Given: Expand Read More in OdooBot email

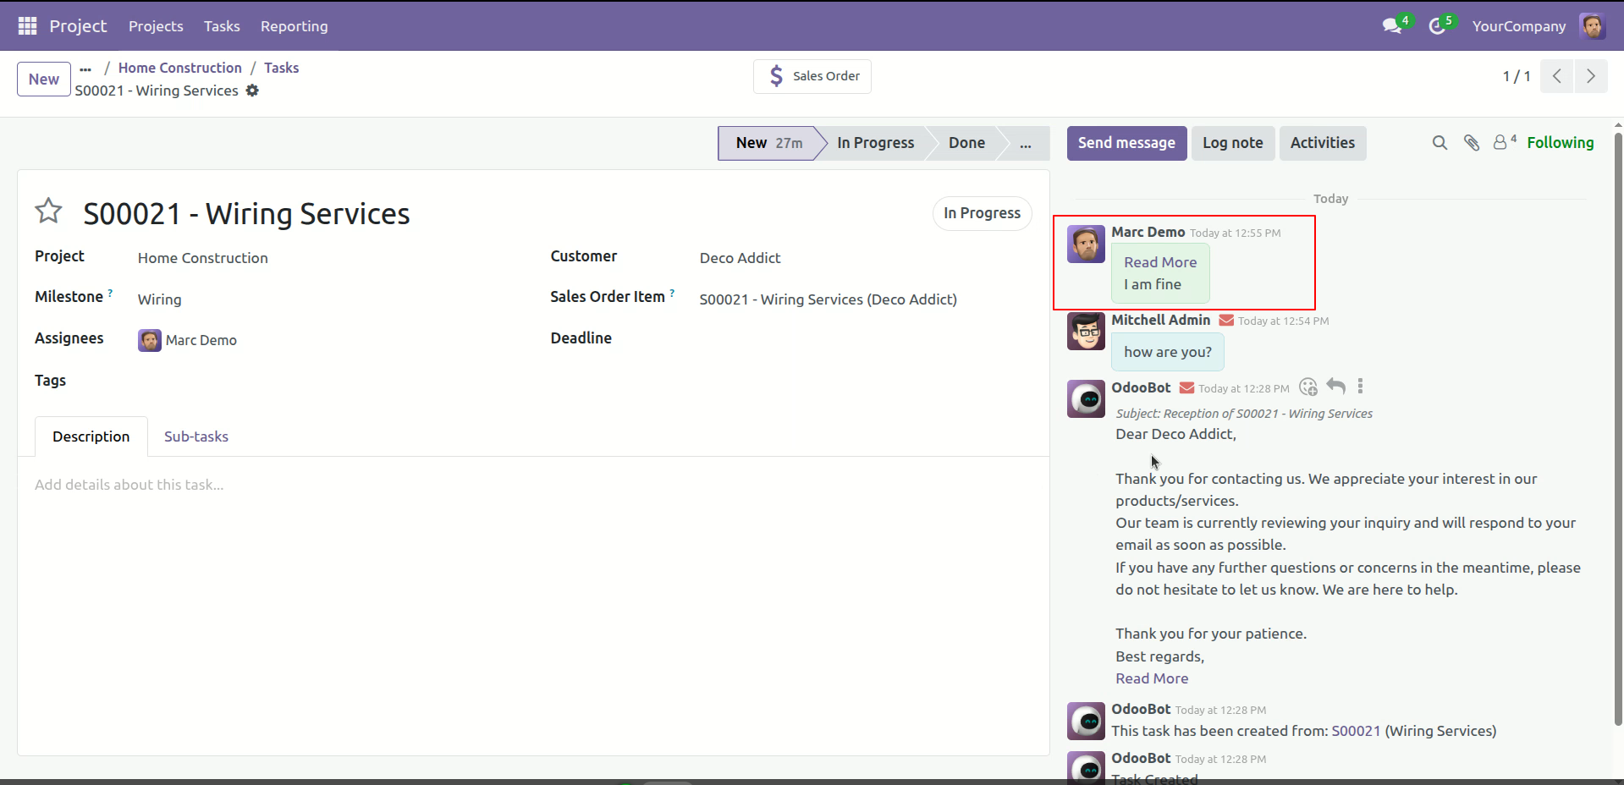Looking at the screenshot, I should pyautogui.click(x=1152, y=678).
